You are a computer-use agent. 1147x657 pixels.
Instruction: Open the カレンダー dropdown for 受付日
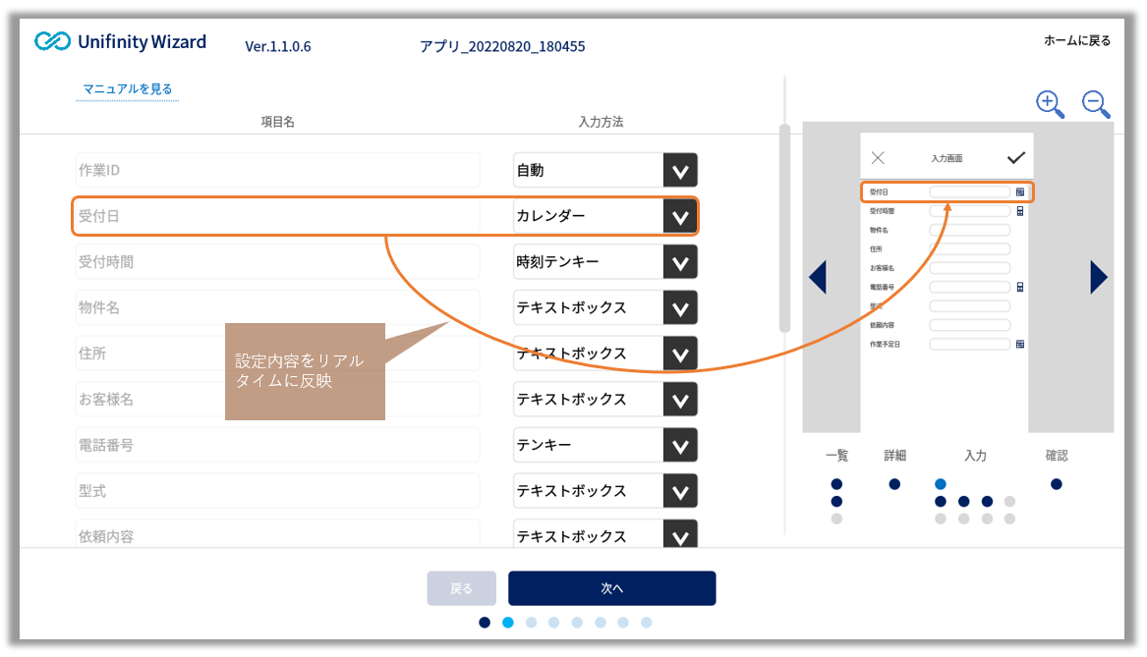[x=679, y=216]
